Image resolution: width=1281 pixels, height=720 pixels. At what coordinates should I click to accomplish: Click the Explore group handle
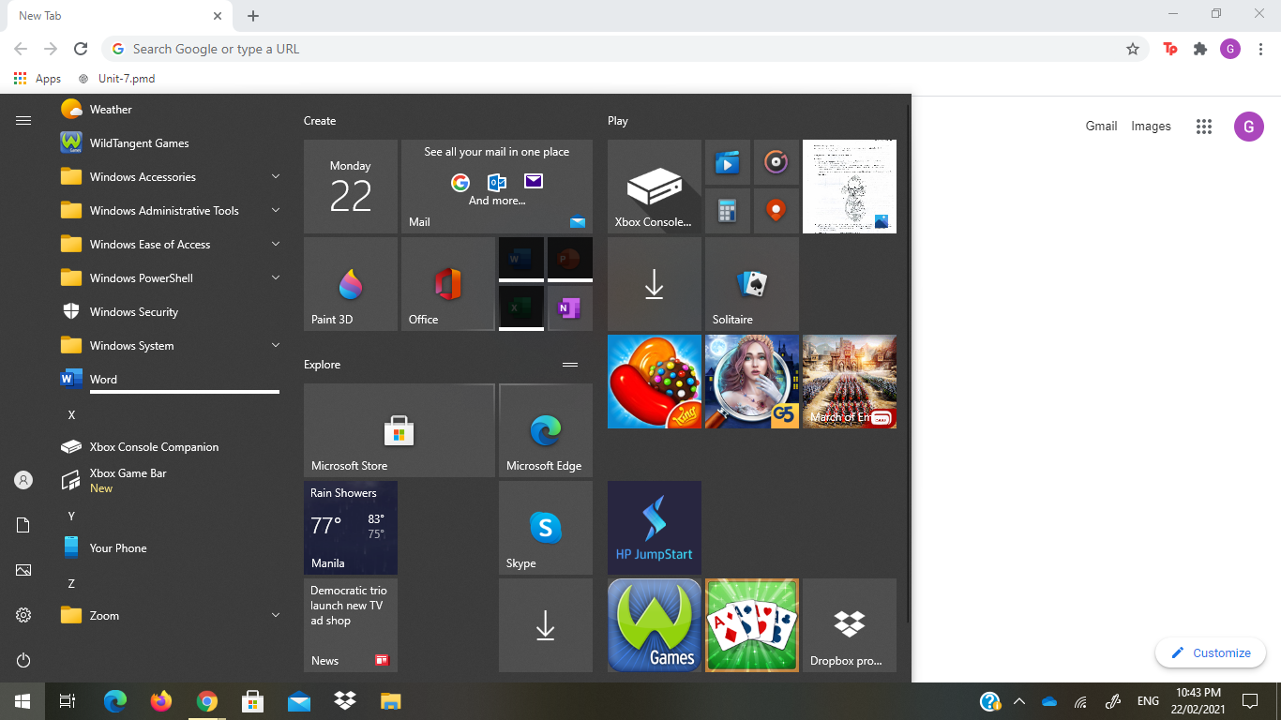(x=570, y=365)
